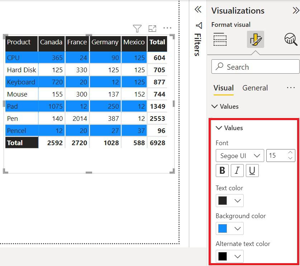Toggle Underline font for values
The height and width of the screenshot is (266, 300).
click(x=252, y=171)
